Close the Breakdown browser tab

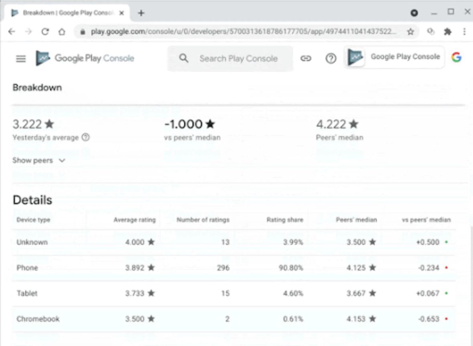point(121,13)
